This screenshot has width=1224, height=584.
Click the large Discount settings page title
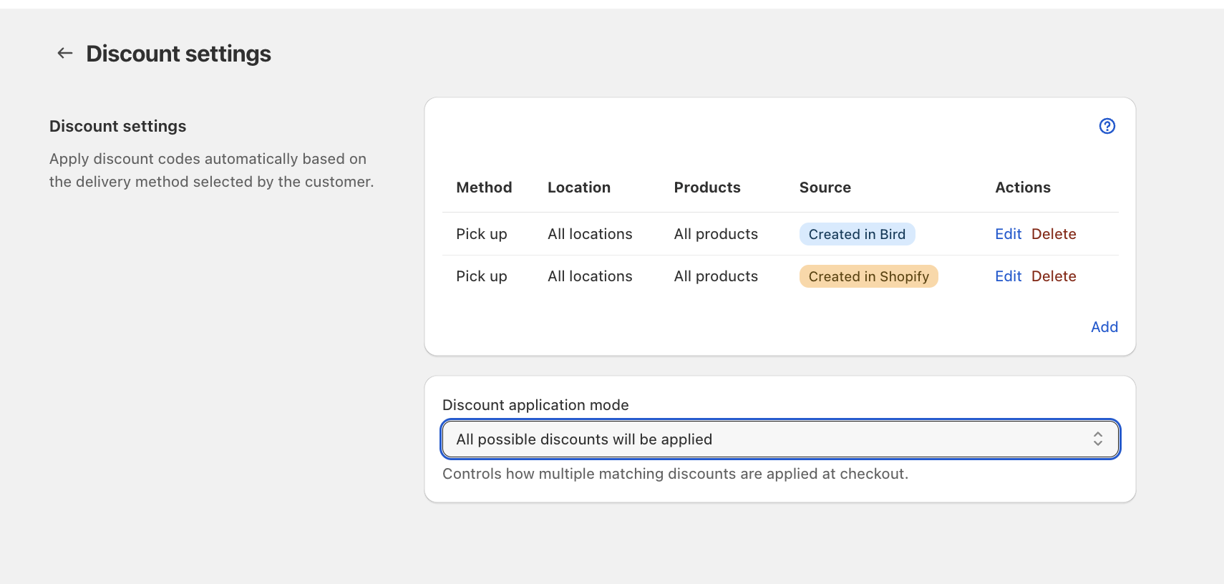coord(178,54)
